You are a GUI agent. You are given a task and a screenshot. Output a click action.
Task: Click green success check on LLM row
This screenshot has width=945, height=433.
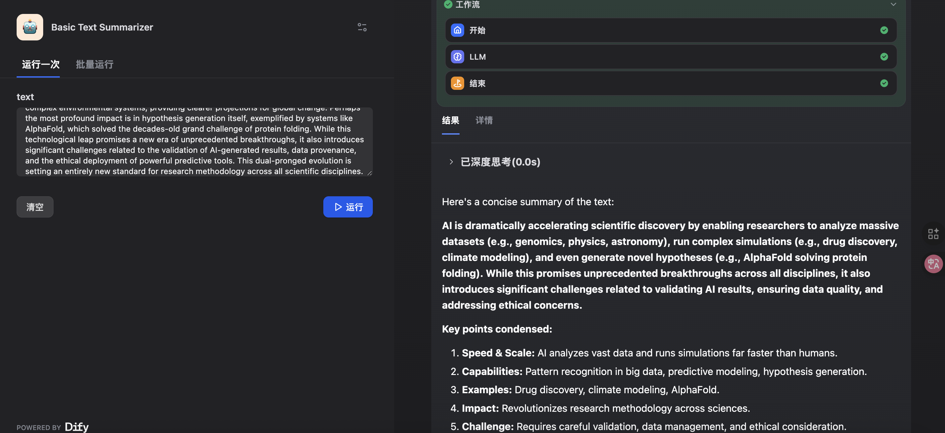[884, 57]
